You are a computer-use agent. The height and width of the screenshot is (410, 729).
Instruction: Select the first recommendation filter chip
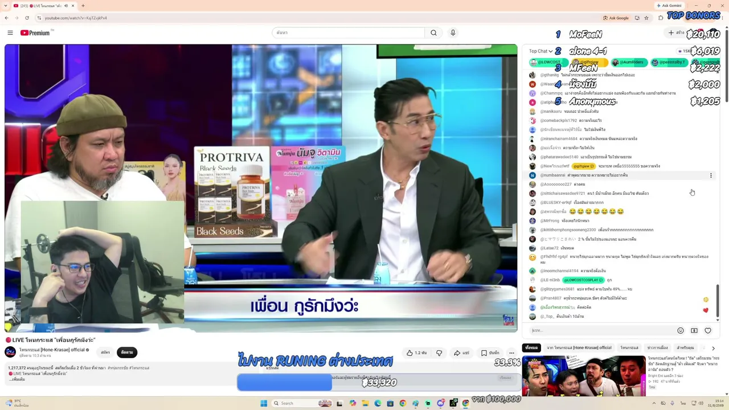coord(531,347)
